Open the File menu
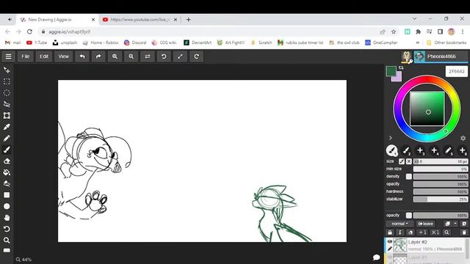 coord(26,56)
